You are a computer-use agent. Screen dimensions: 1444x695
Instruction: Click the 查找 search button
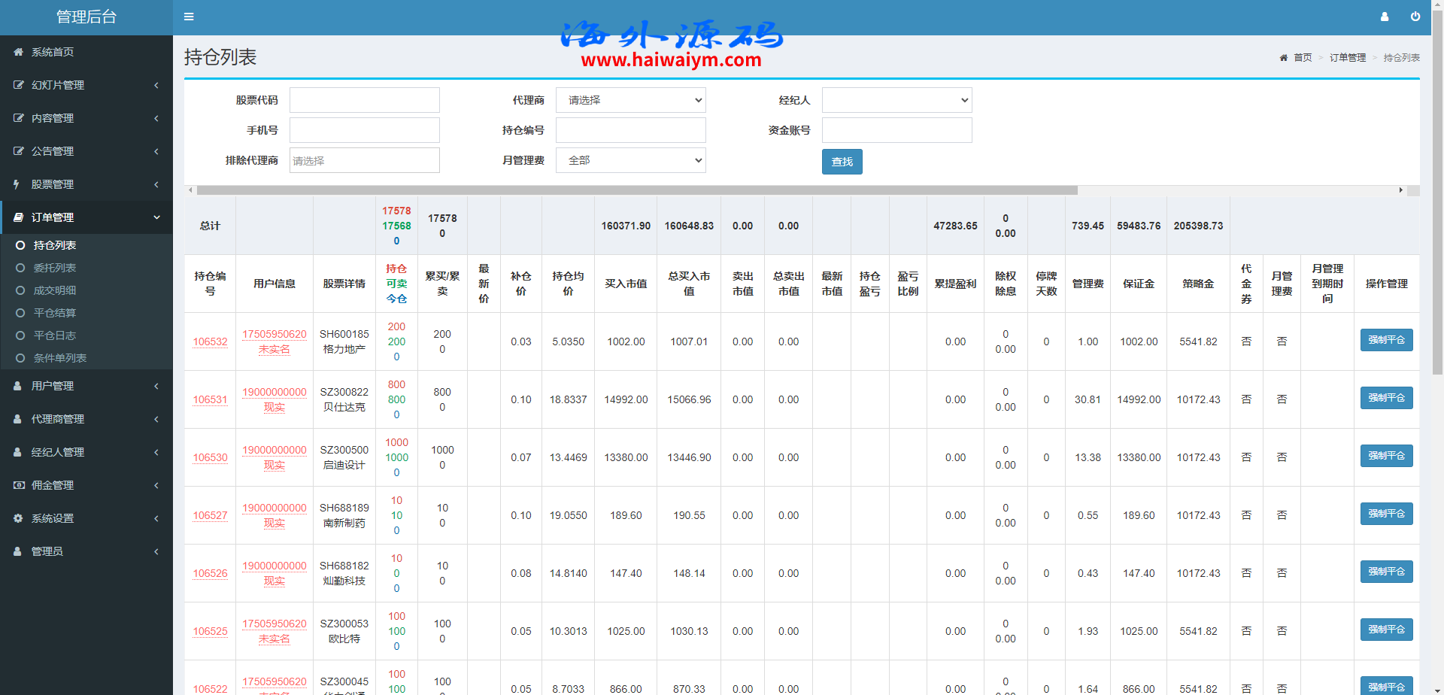(x=842, y=162)
